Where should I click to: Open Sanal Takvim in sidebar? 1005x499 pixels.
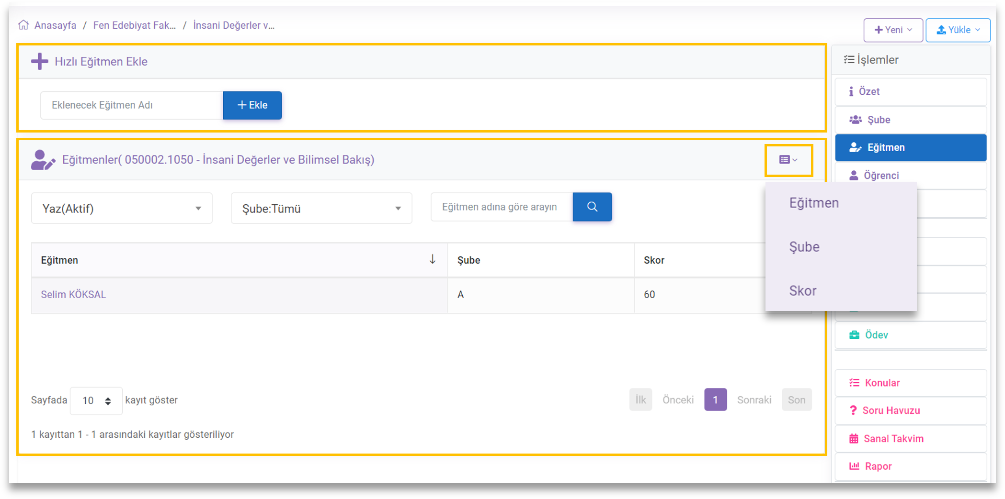[893, 438]
